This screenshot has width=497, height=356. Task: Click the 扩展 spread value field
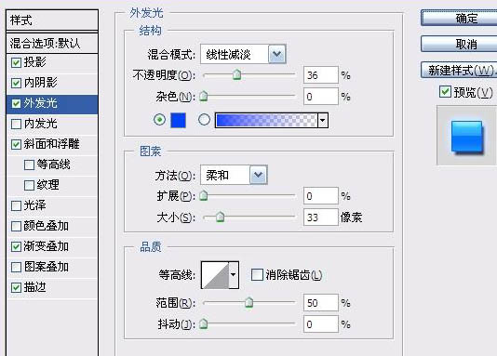321,196
